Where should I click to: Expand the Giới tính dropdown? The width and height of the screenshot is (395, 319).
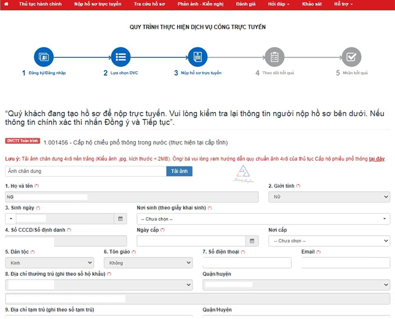[329, 197]
